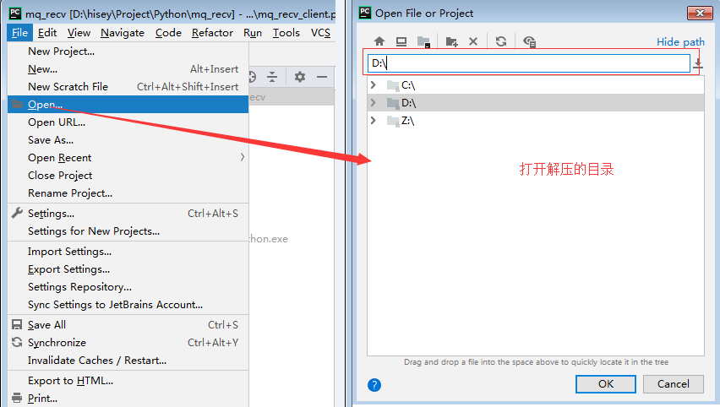Screen dimensions: 720x407
Task: Click the Delete (X) toolbar icon
Action: point(473,41)
